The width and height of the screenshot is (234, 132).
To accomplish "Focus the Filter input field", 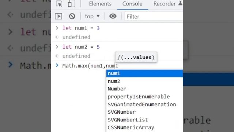I will 154,16.
